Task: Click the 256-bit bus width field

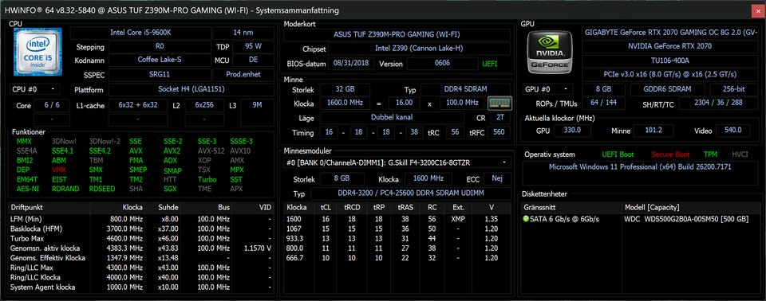Action: [734, 90]
